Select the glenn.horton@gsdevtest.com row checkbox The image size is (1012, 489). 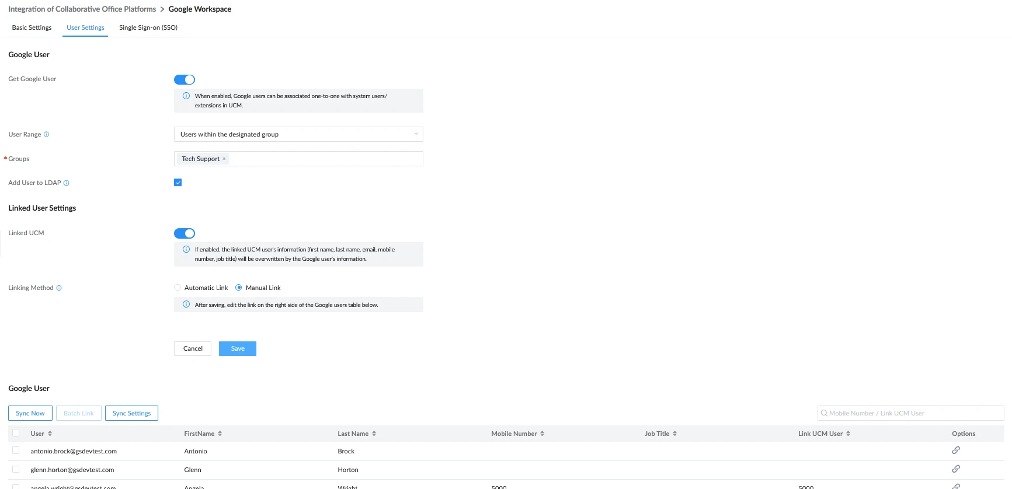(x=16, y=469)
